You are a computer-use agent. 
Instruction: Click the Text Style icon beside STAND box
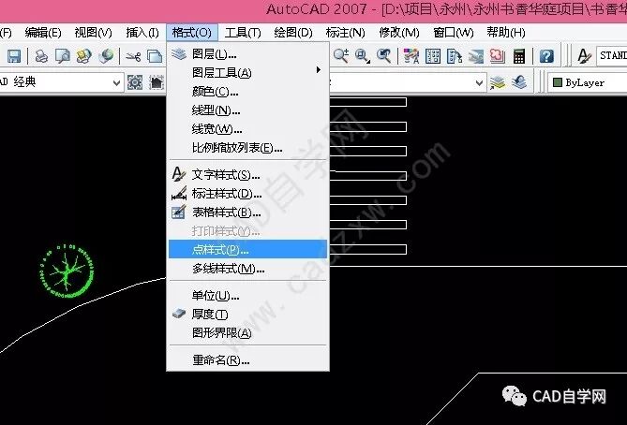pyautogui.click(x=585, y=56)
